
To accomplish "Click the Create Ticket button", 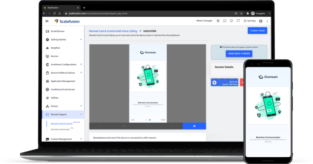I will 257,31.
